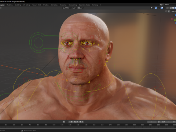Select the yellow chin bone control
Viewport: 176px width, 132px height.
(x=76, y=80)
